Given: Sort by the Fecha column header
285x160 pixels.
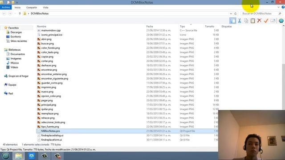Looking at the screenshot, I should (150, 27).
